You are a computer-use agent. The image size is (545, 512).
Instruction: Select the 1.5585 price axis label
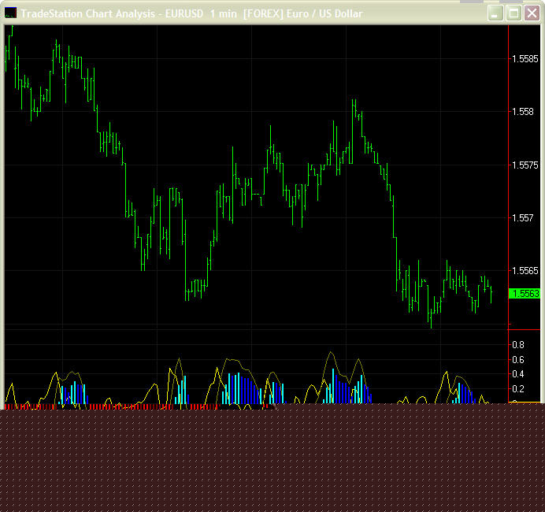[x=525, y=59]
